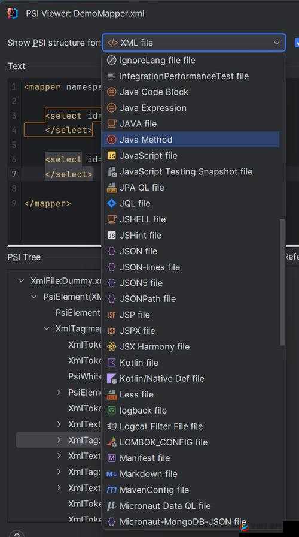Click the dropdown list scrollbar thumb
Screen dimensions: 299x537
click(282, 282)
